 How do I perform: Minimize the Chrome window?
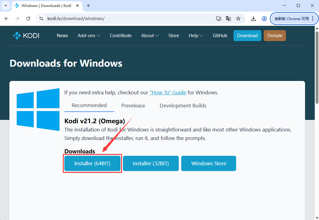tap(284, 5)
